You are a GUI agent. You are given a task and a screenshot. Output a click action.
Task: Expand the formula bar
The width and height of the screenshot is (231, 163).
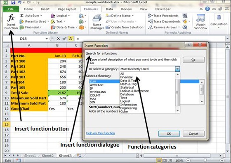pos(227,39)
